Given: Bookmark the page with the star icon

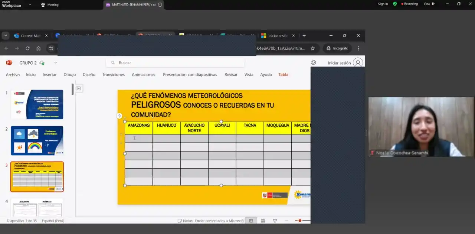Looking at the screenshot, I should [x=313, y=48].
